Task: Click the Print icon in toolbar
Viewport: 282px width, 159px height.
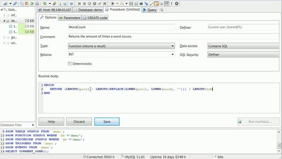Action: 37,4
